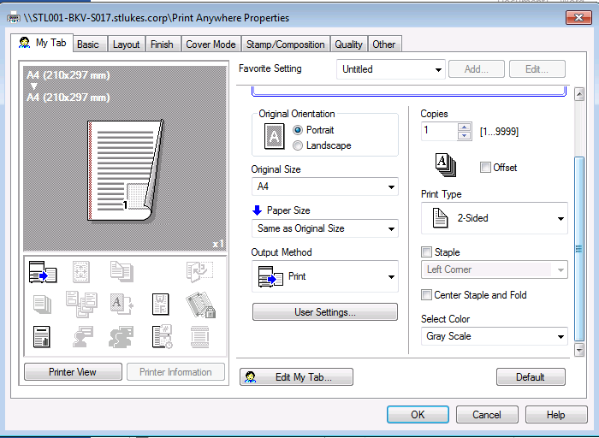This screenshot has height=438, width=599.
Task: Enable Center Staple and Fold
Action: click(x=427, y=295)
